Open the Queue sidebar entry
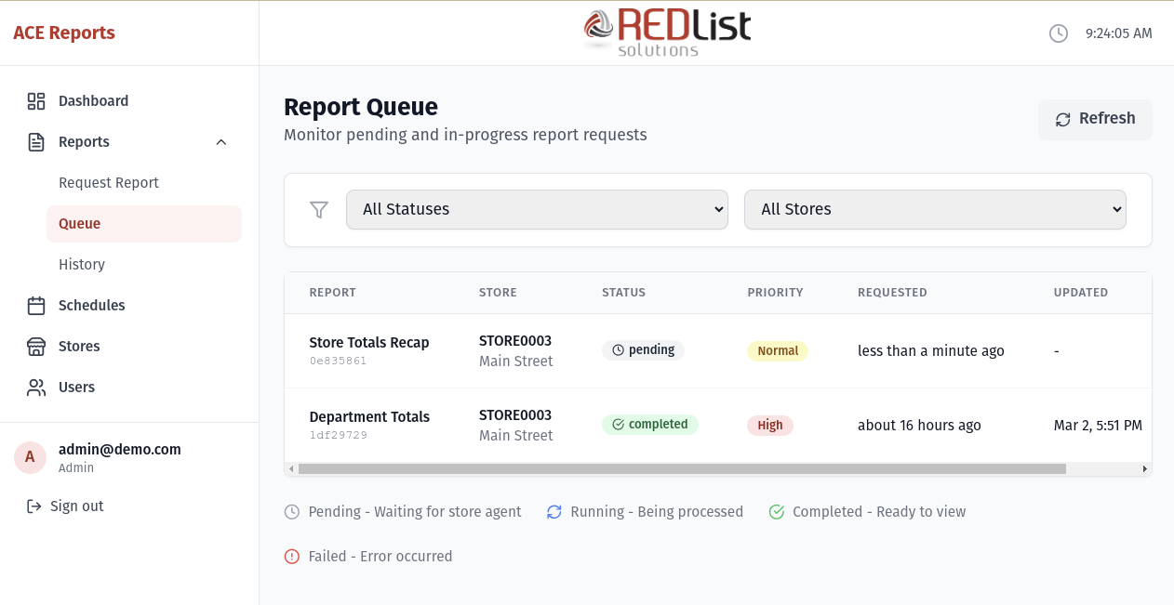The image size is (1174, 605). click(79, 223)
